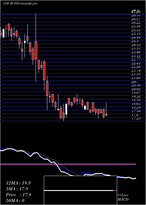Click the 17.94 price axis label
Viewport: 146px width, 205px height.
[136, 111]
